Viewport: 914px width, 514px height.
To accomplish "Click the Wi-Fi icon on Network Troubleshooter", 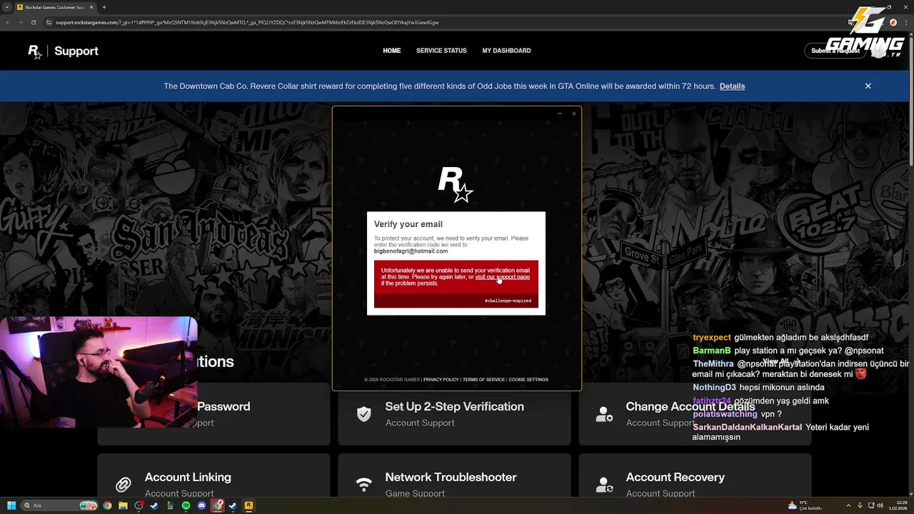I will pos(364,485).
